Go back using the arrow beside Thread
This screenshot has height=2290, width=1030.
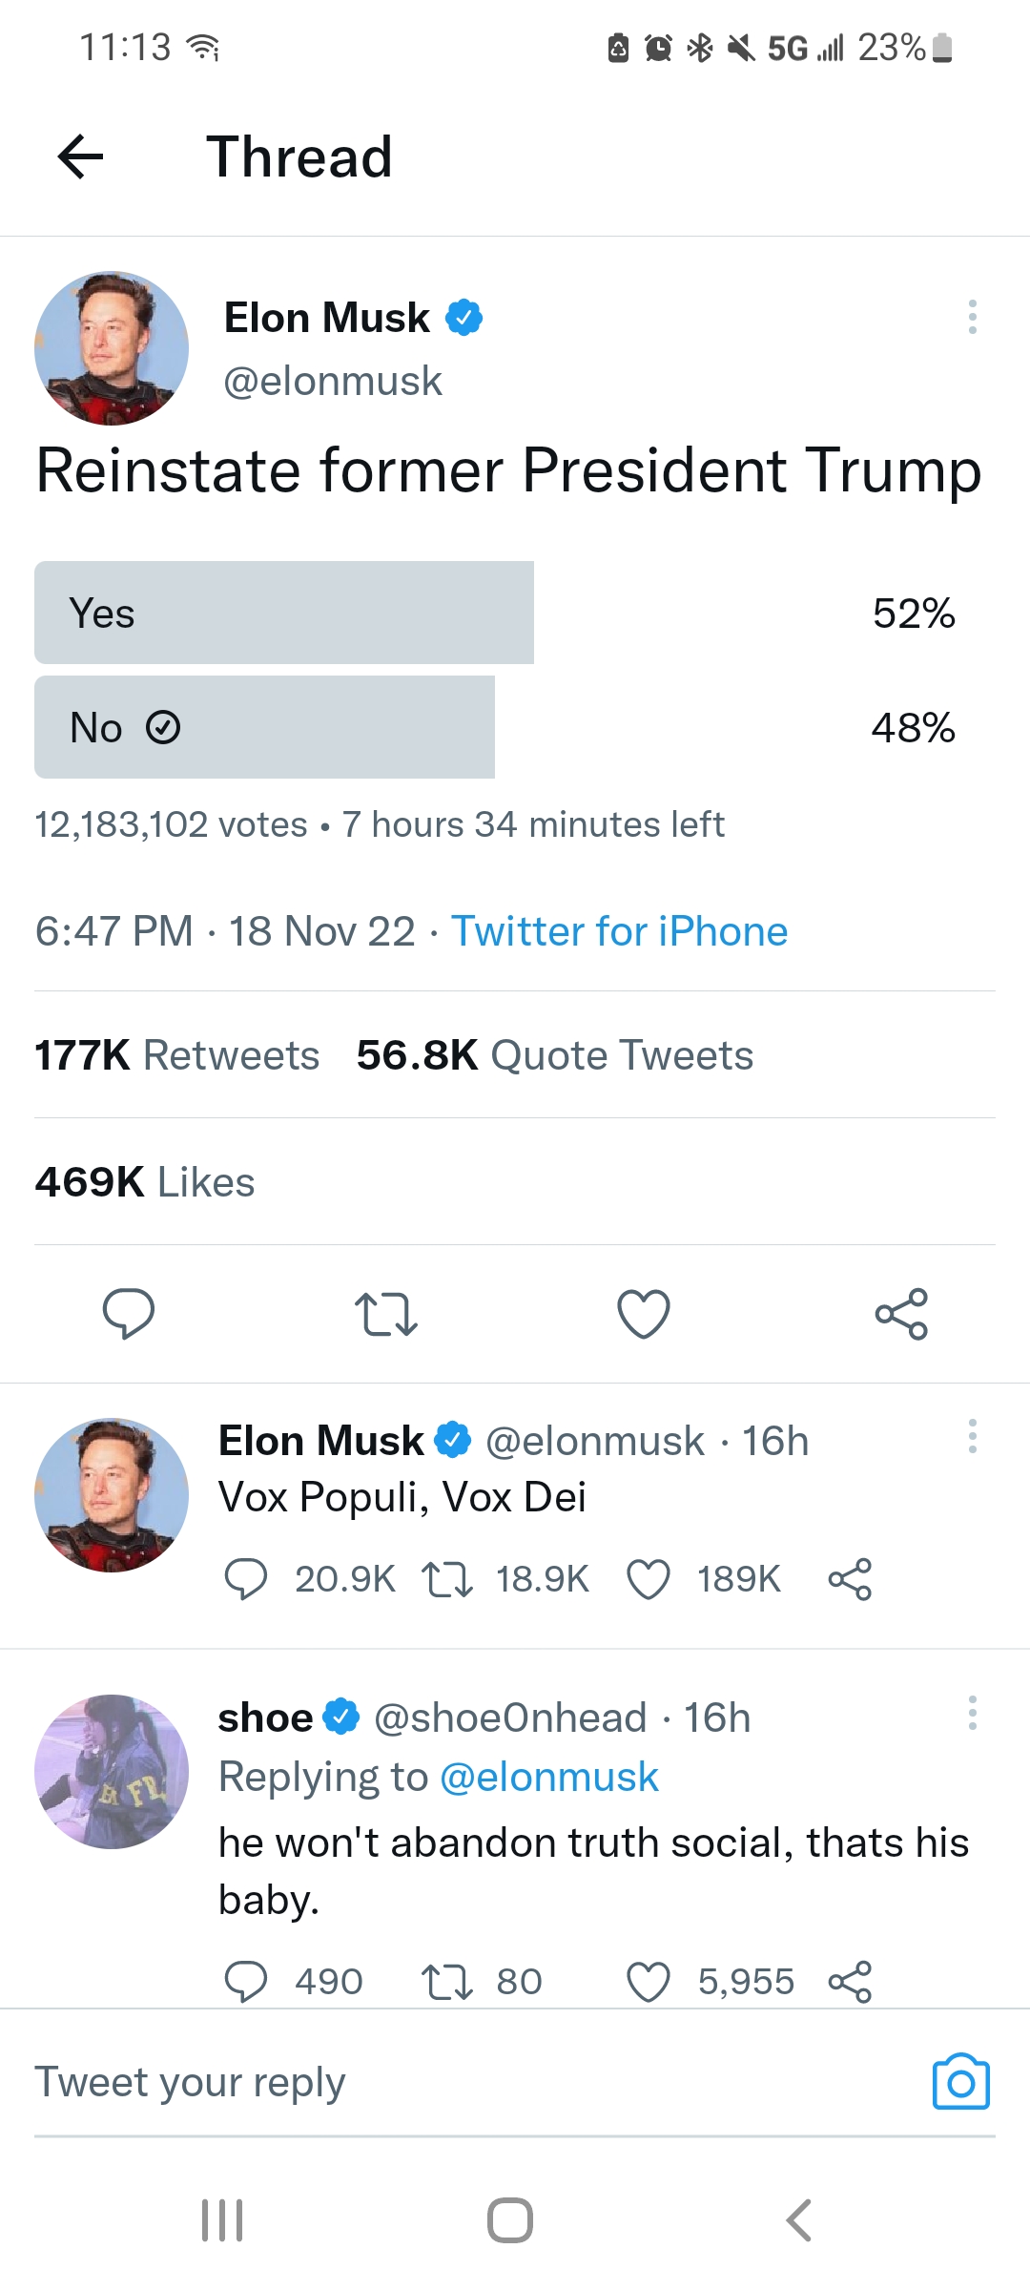point(80,156)
